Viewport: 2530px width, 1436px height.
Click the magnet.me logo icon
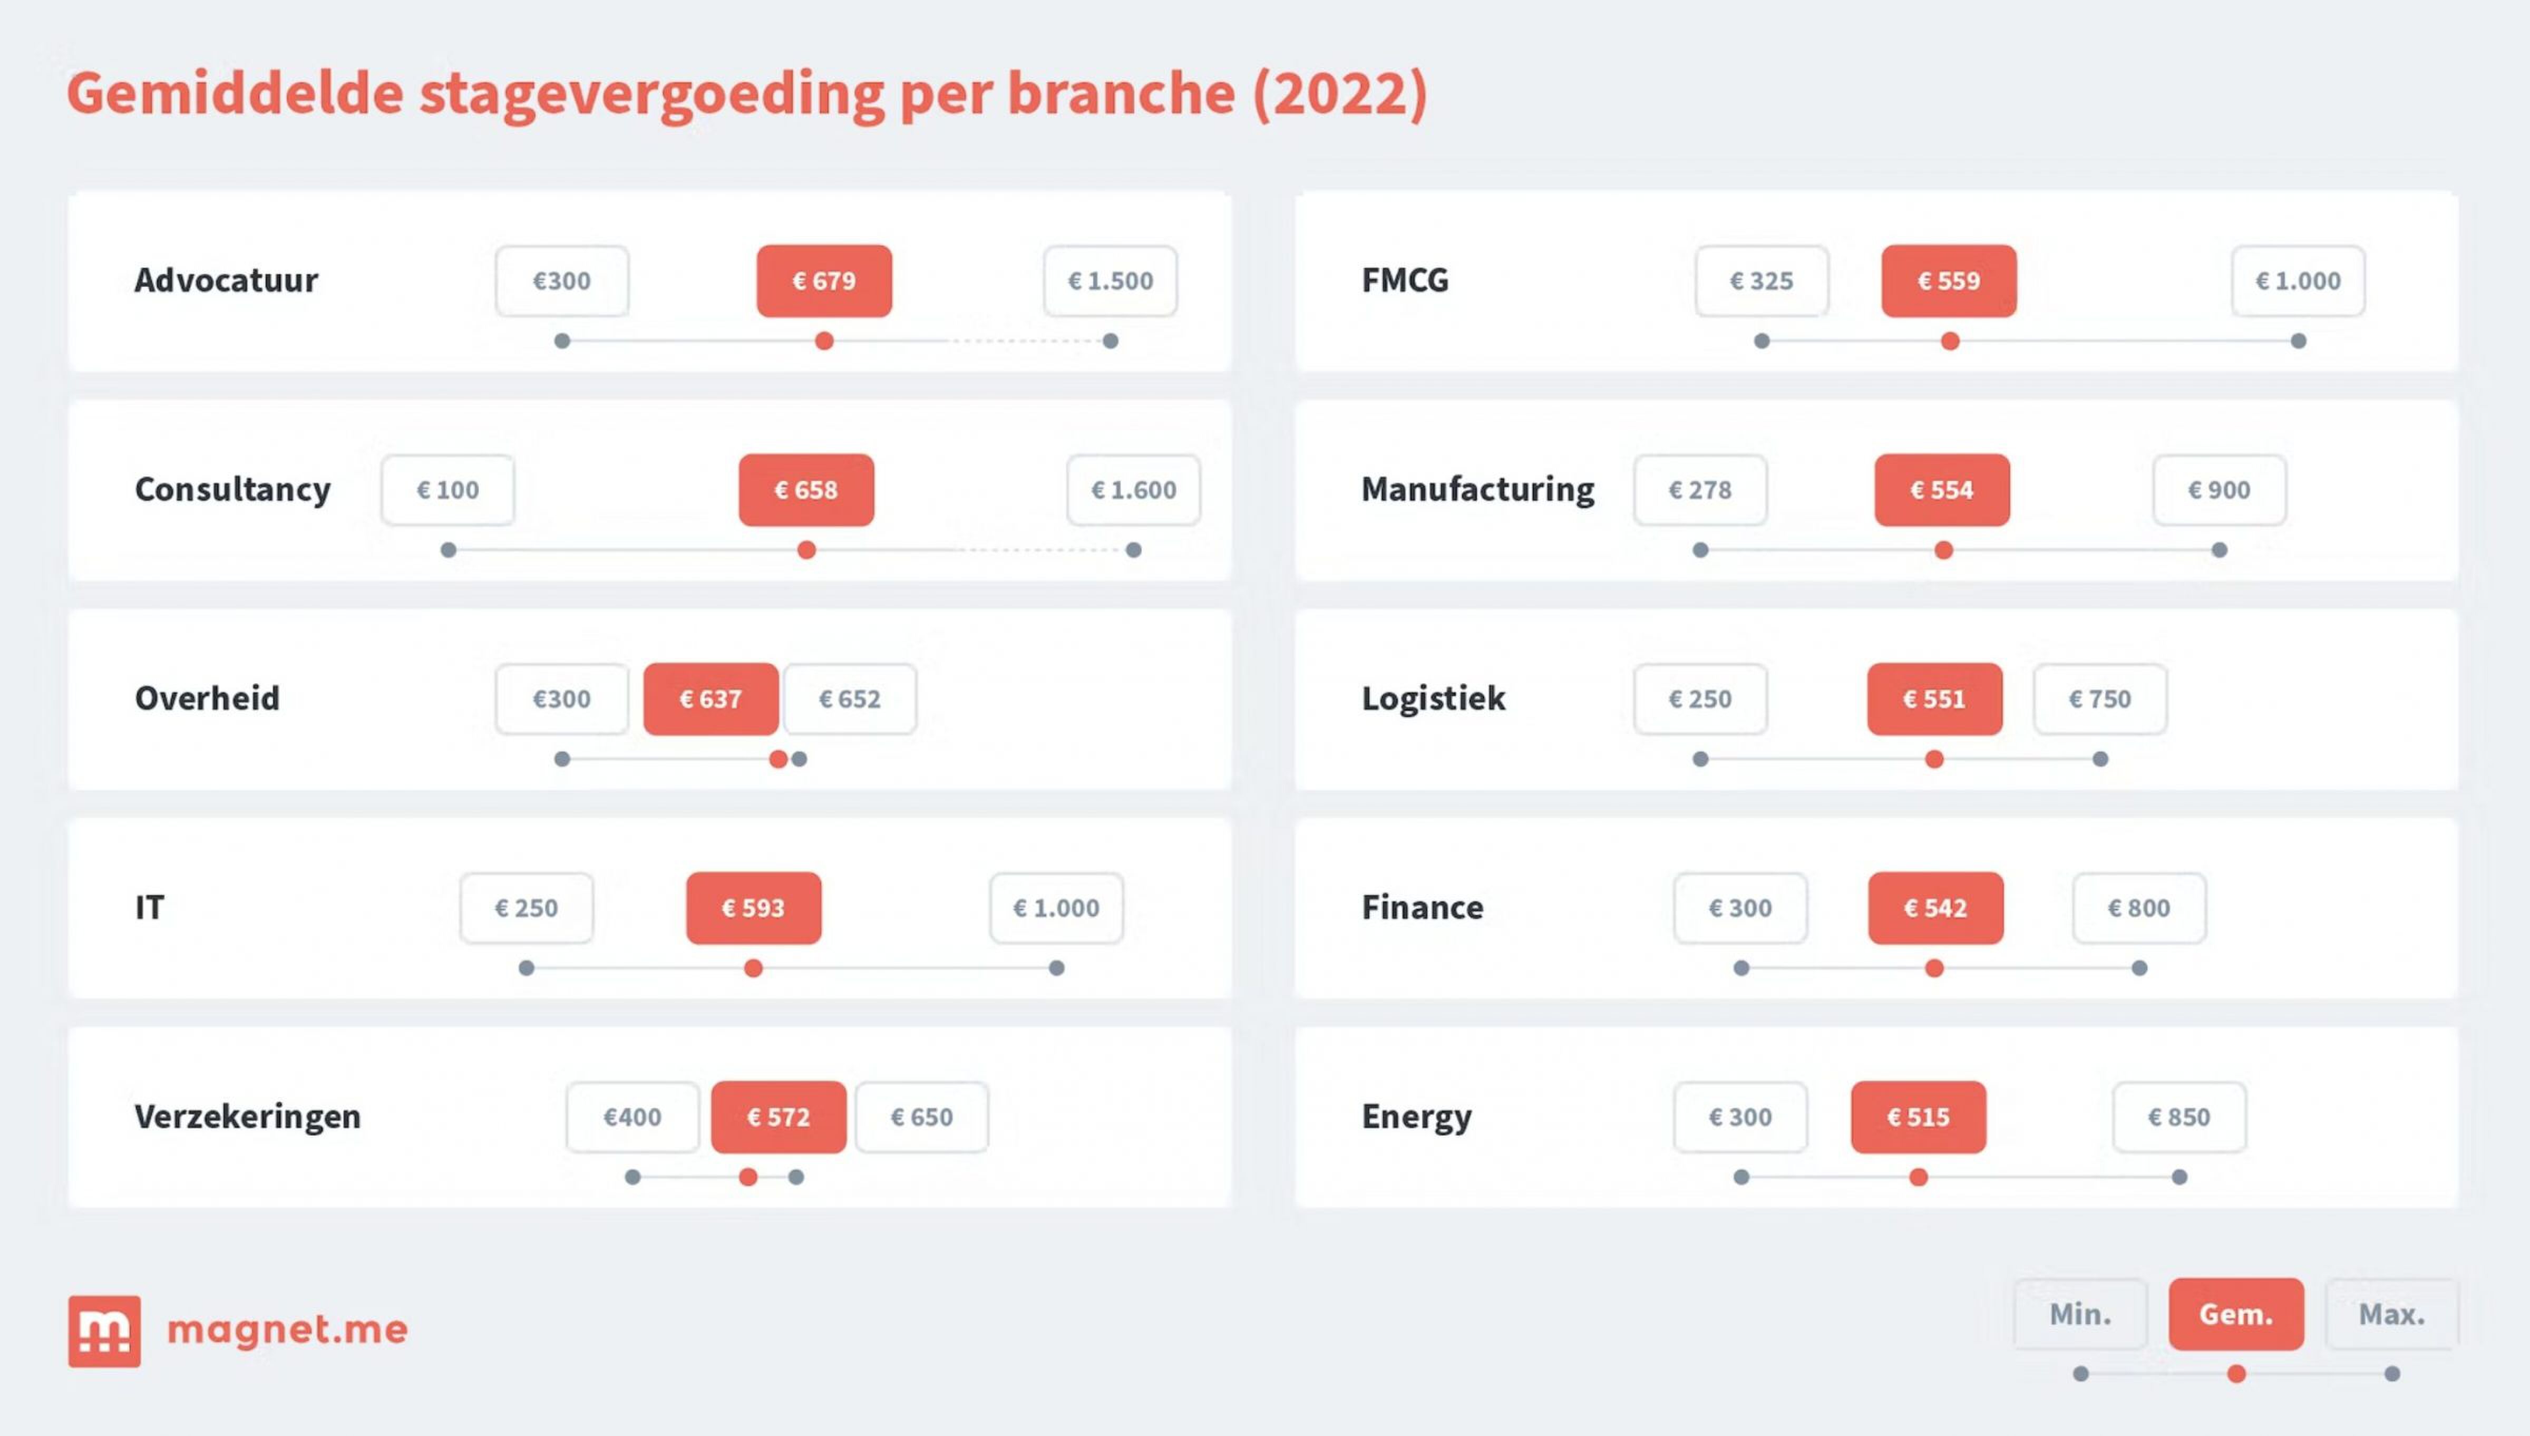(x=104, y=1331)
